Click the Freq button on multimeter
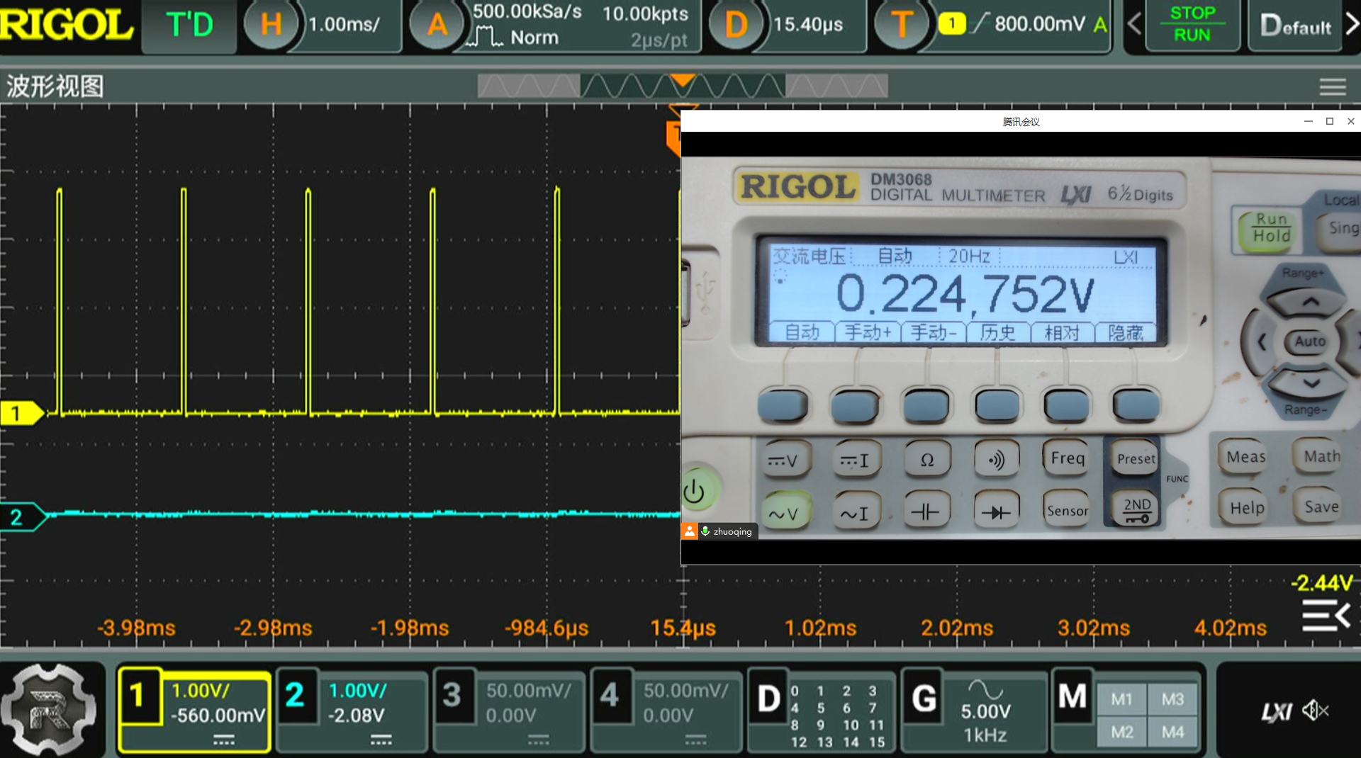1361x758 pixels. 1067,458
